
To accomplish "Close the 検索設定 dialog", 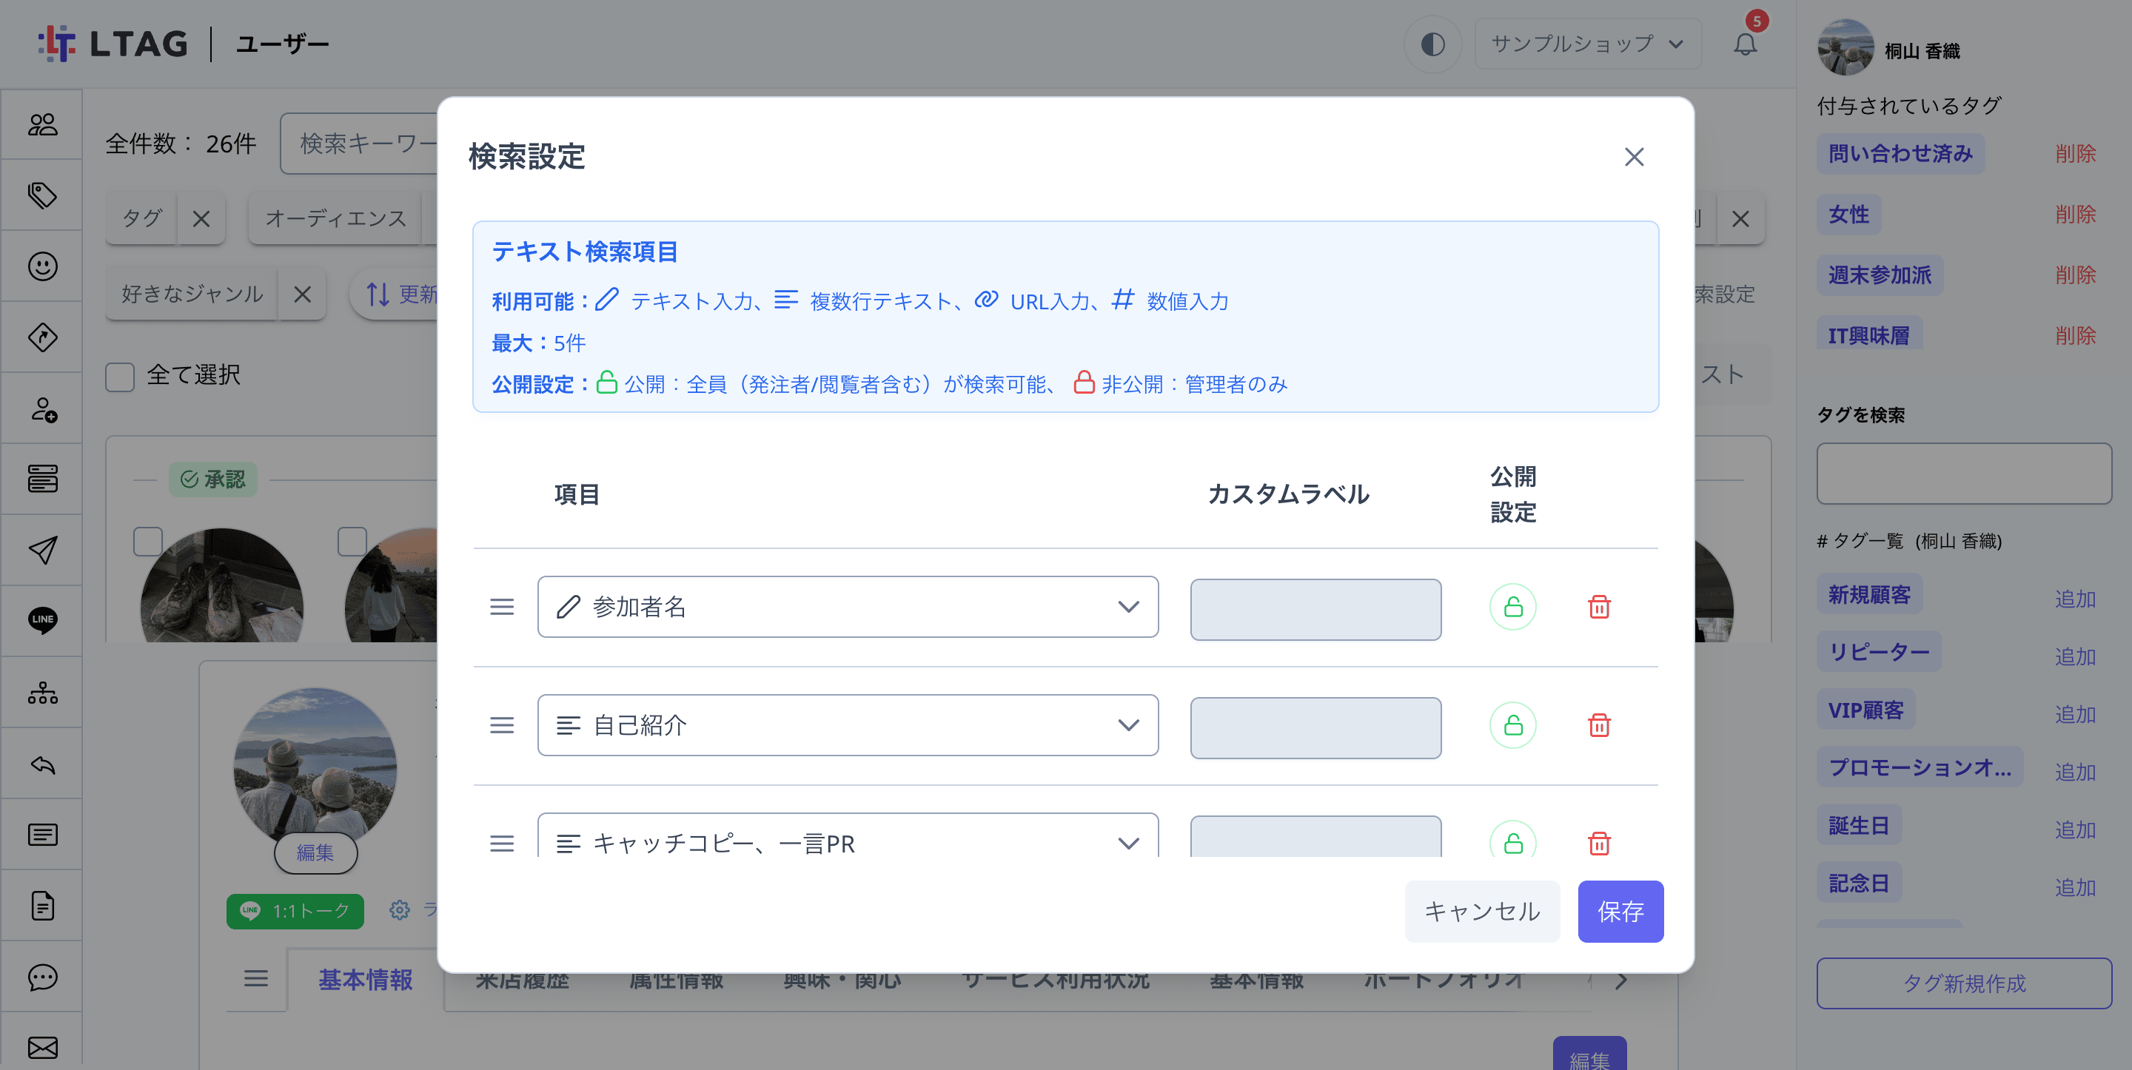I will (1634, 157).
